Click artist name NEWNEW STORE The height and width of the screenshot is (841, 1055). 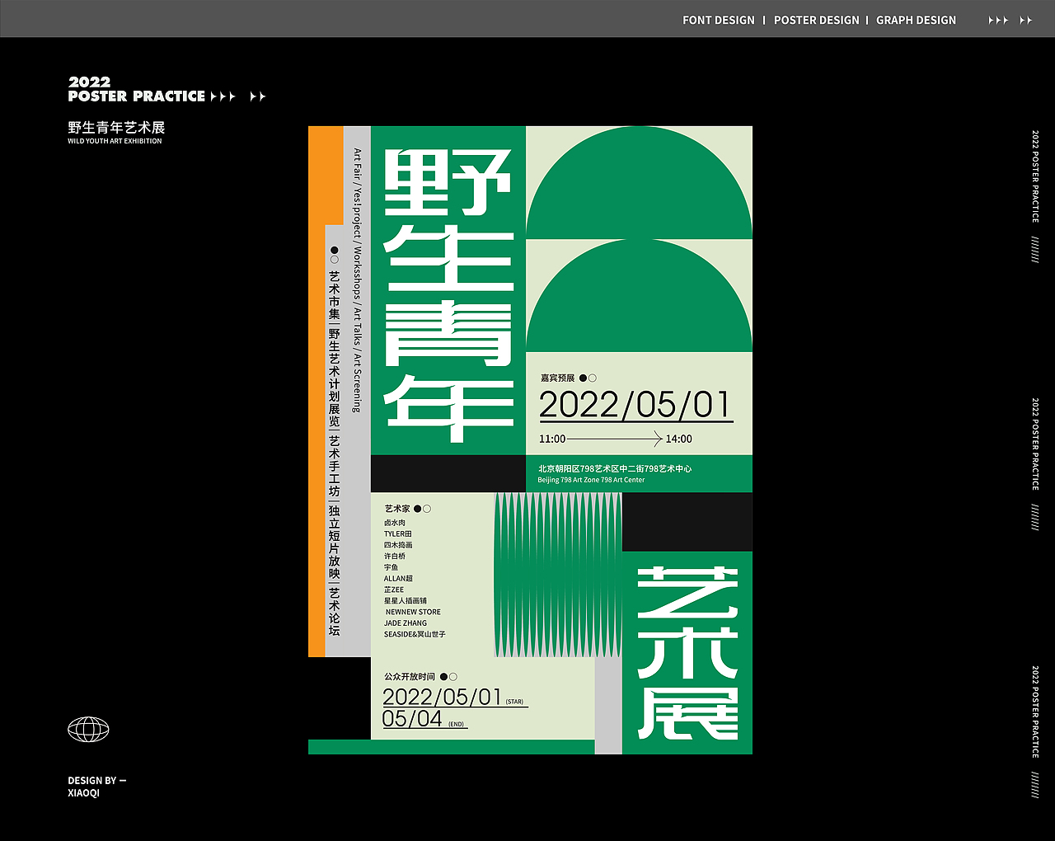pos(413,612)
